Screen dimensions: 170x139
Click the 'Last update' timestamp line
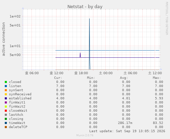[x=127, y=131]
